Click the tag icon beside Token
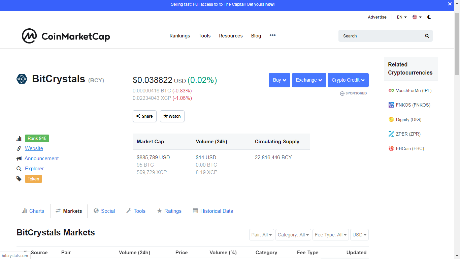The height and width of the screenshot is (259, 460). (x=19, y=179)
